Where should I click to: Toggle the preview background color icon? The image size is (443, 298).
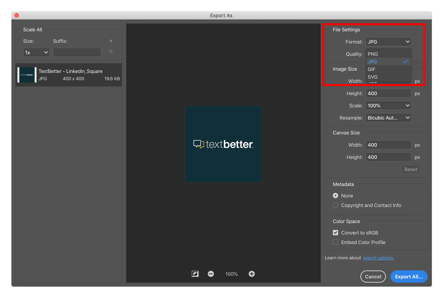tap(195, 274)
